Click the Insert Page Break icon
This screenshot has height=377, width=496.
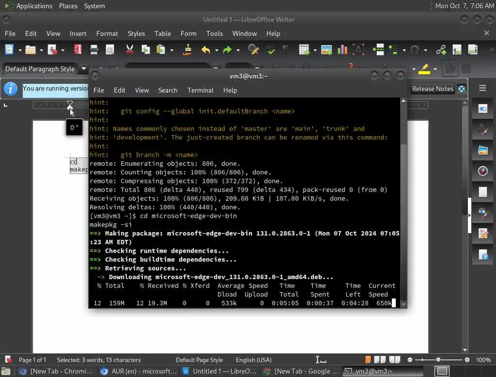(x=378, y=50)
